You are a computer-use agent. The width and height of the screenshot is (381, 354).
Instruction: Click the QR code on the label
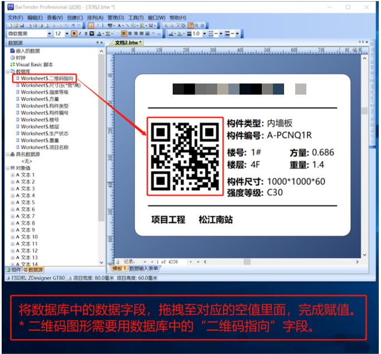tap(185, 156)
